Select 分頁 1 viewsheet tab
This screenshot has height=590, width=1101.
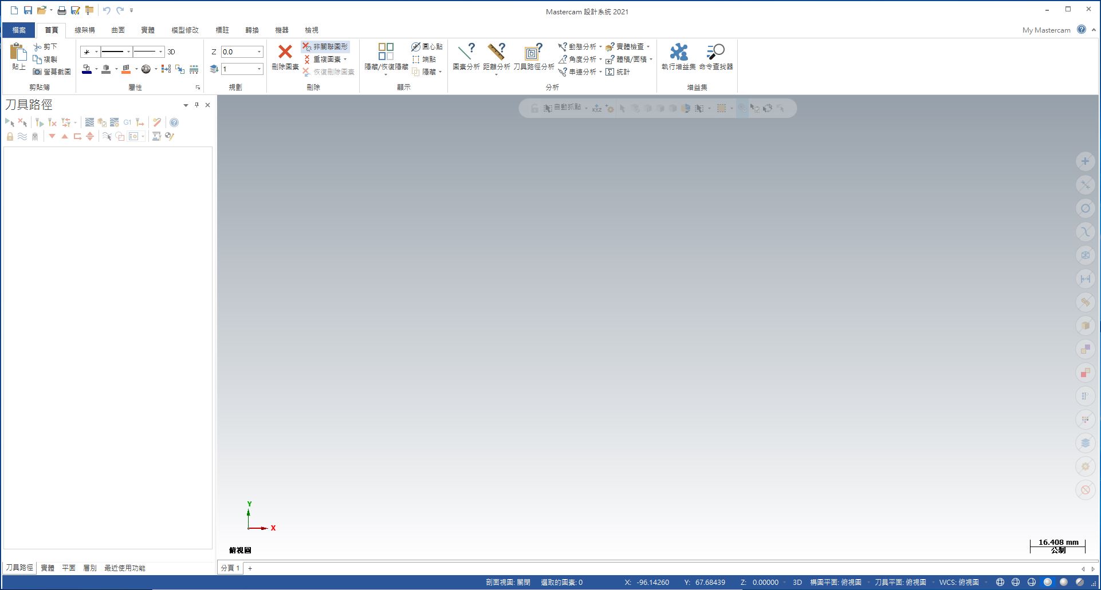(230, 568)
